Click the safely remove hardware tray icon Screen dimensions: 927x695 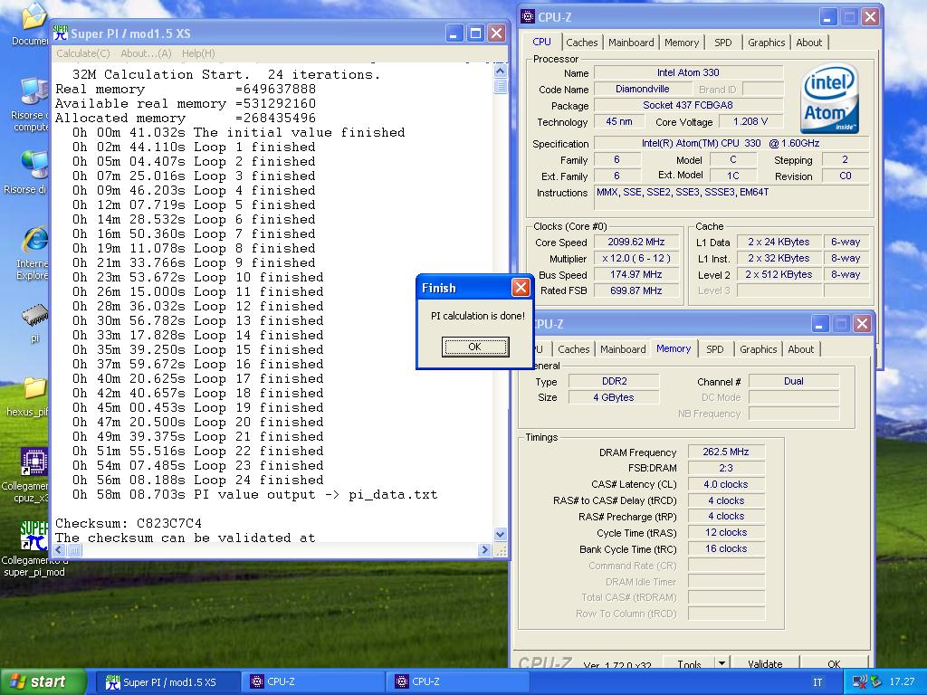tap(875, 682)
